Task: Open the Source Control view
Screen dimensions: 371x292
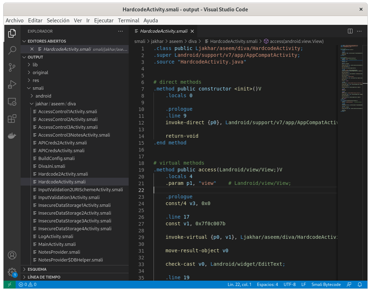Action: tap(12, 67)
